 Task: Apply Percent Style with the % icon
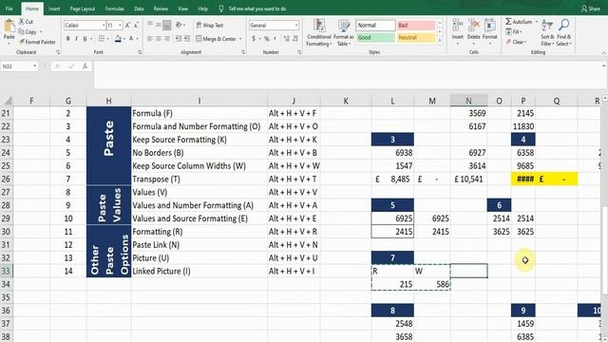coord(267,38)
